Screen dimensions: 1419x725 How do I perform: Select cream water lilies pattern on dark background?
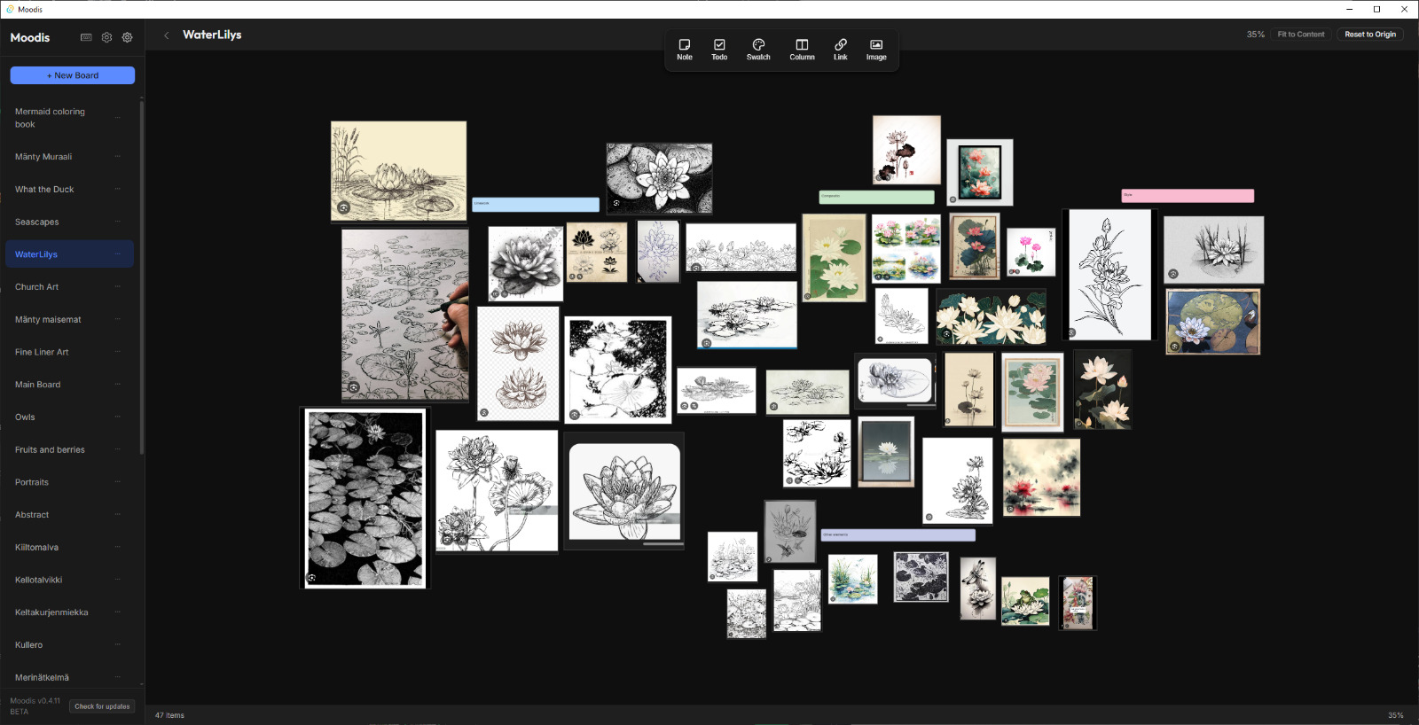[x=991, y=317]
